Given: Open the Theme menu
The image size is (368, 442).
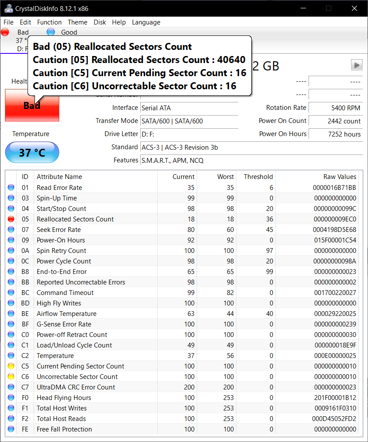Looking at the screenshot, I should 77,22.
